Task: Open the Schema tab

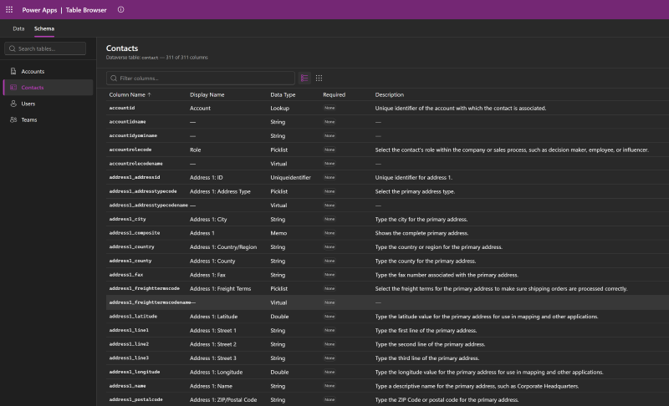Action: (x=44, y=28)
